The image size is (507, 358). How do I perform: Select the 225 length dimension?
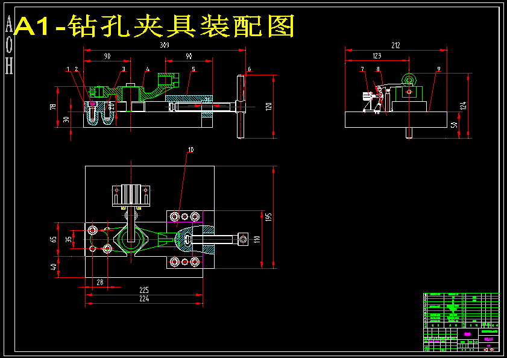click(x=144, y=290)
